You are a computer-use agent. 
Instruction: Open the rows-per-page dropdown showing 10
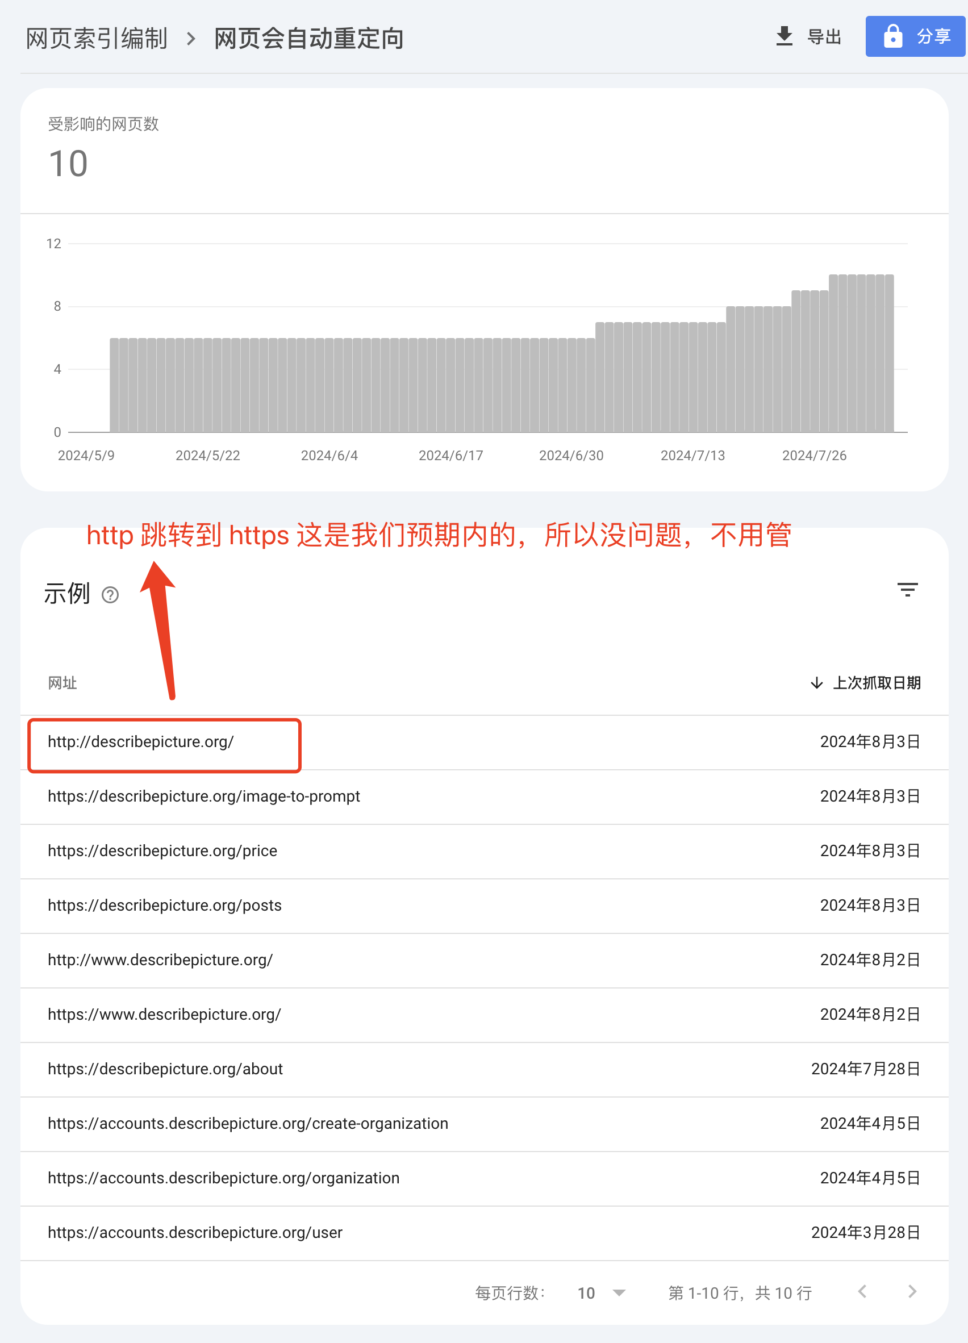602,1292
